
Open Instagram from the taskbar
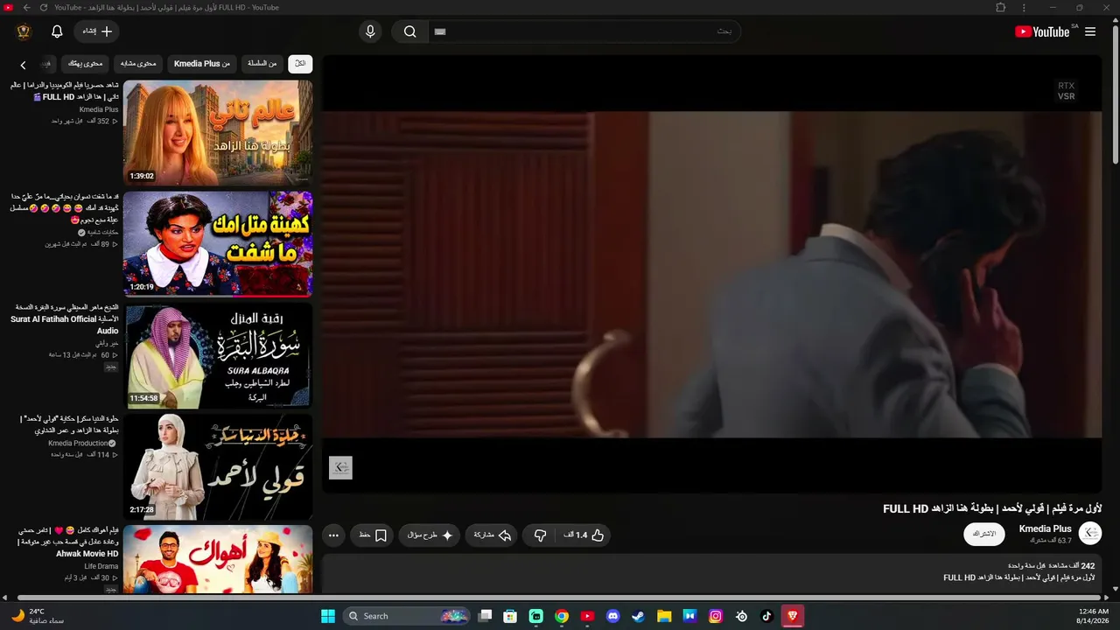tap(716, 616)
